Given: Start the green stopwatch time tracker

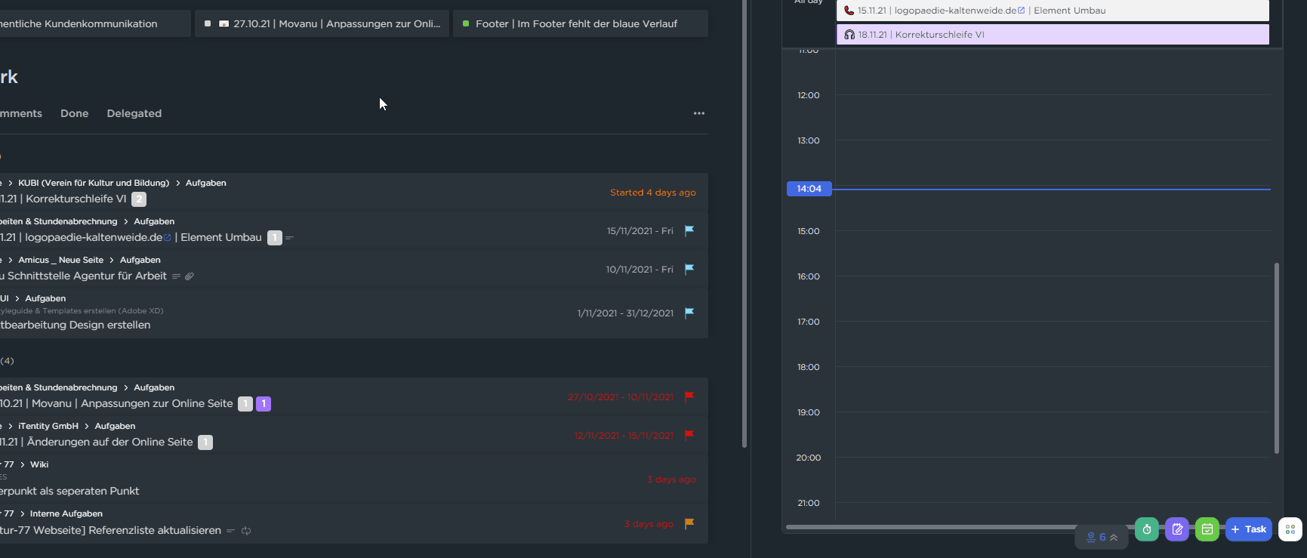Looking at the screenshot, I should click(1146, 529).
